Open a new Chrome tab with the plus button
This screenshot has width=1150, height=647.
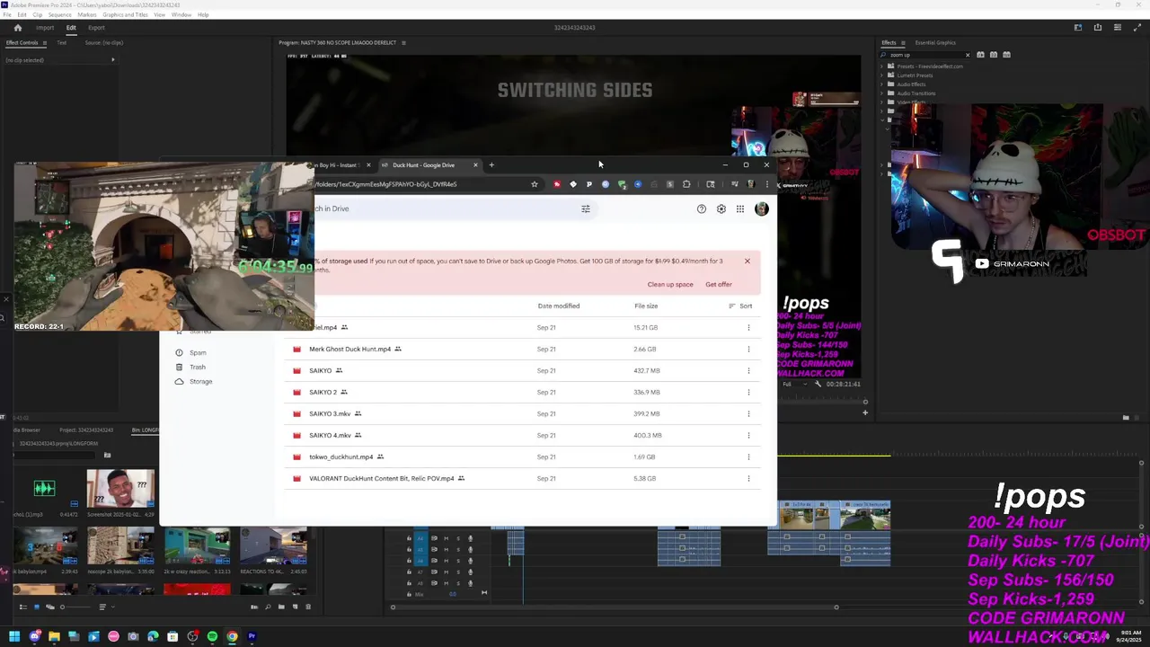tap(491, 164)
